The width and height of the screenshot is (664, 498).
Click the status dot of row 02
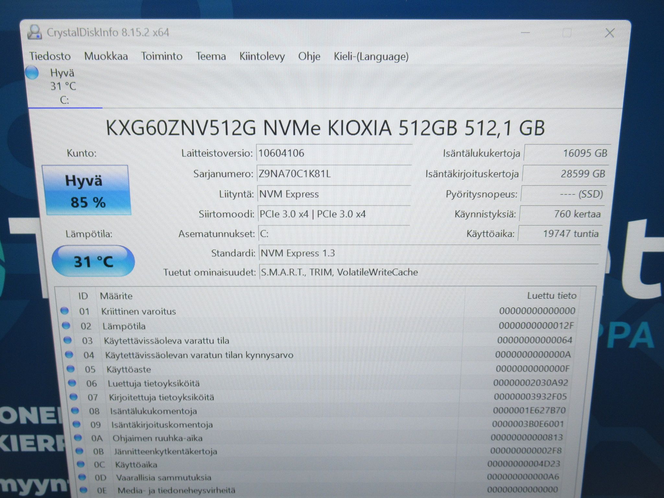(66, 325)
